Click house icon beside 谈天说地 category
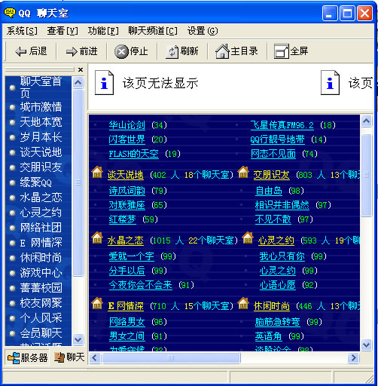This screenshot has width=378, height=386. (x=97, y=173)
